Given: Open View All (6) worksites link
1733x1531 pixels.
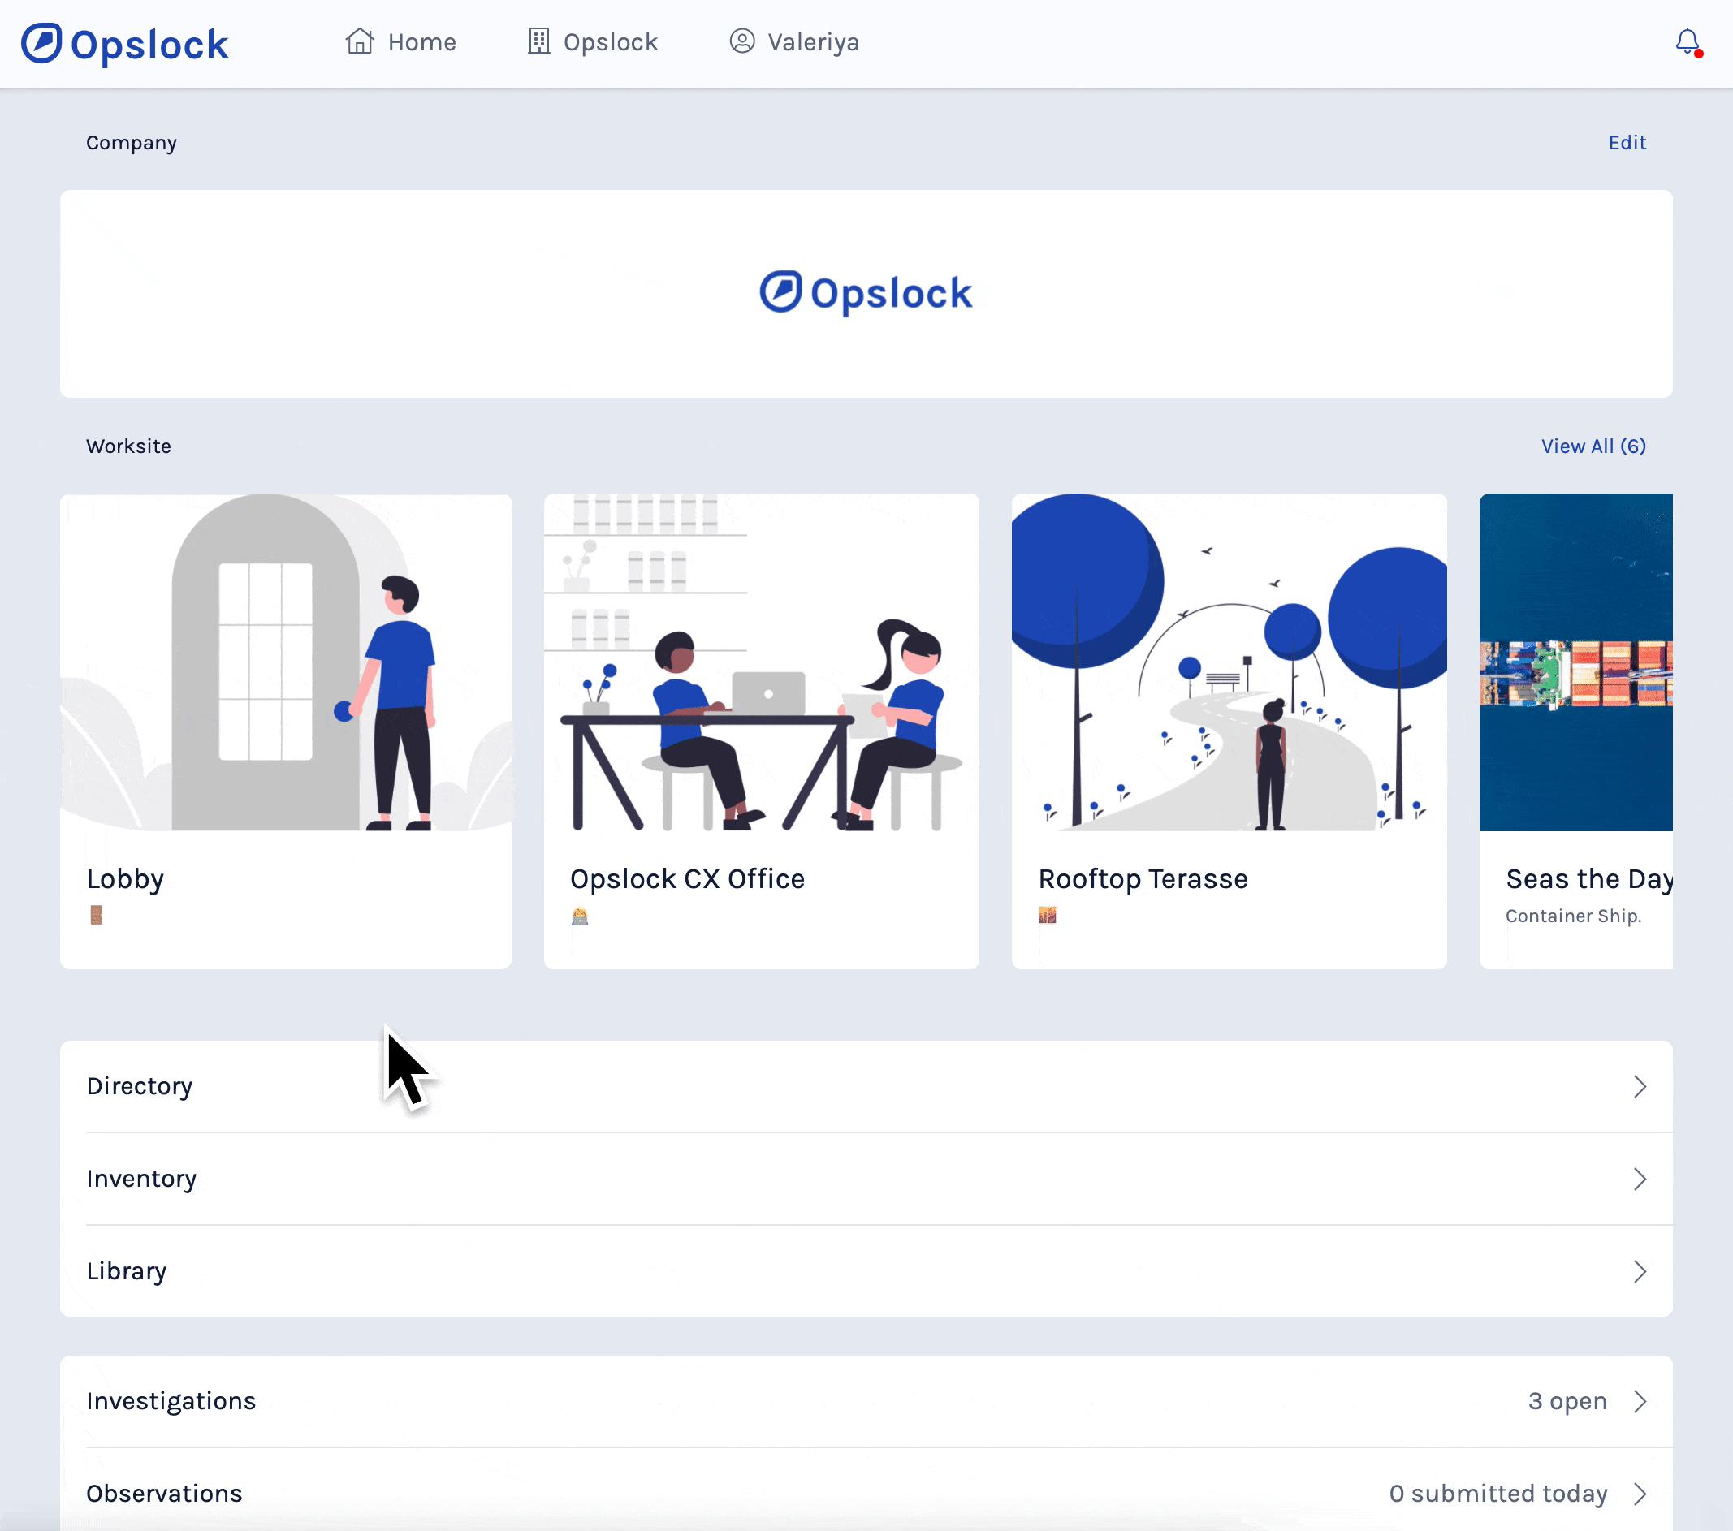Looking at the screenshot, I should [x=1593, y=446].
